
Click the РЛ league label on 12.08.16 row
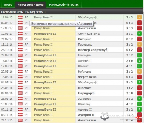tap(27, 66)
